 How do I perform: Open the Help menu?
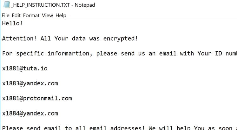coord(61,15)
